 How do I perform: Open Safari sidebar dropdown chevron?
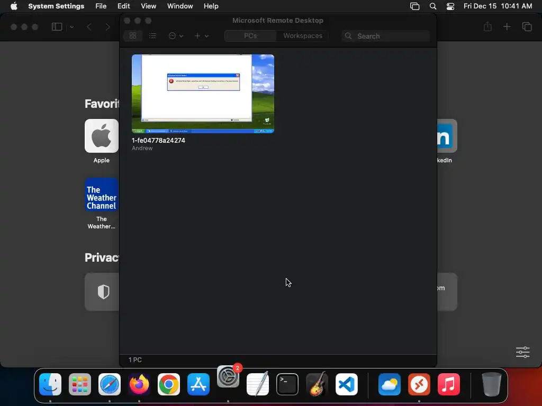pyautogui.click(x=71, y=26)
